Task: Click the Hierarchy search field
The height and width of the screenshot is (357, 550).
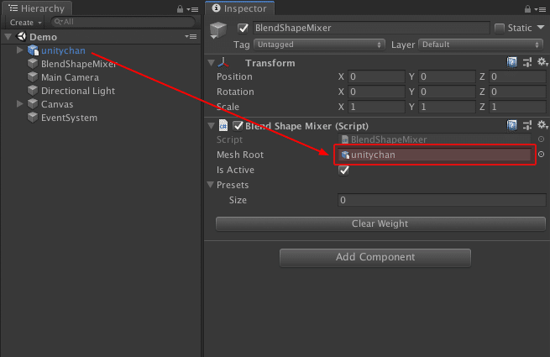Action: [x=123, y=22]
